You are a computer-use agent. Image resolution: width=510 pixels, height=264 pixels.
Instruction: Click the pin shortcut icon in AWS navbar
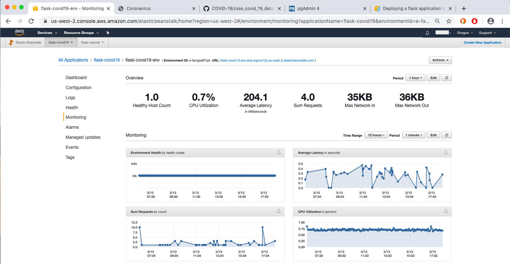coord(108,33)
